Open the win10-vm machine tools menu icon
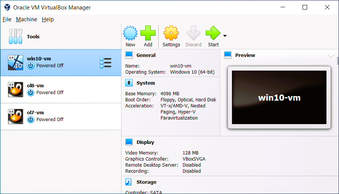 coord(106,63)
